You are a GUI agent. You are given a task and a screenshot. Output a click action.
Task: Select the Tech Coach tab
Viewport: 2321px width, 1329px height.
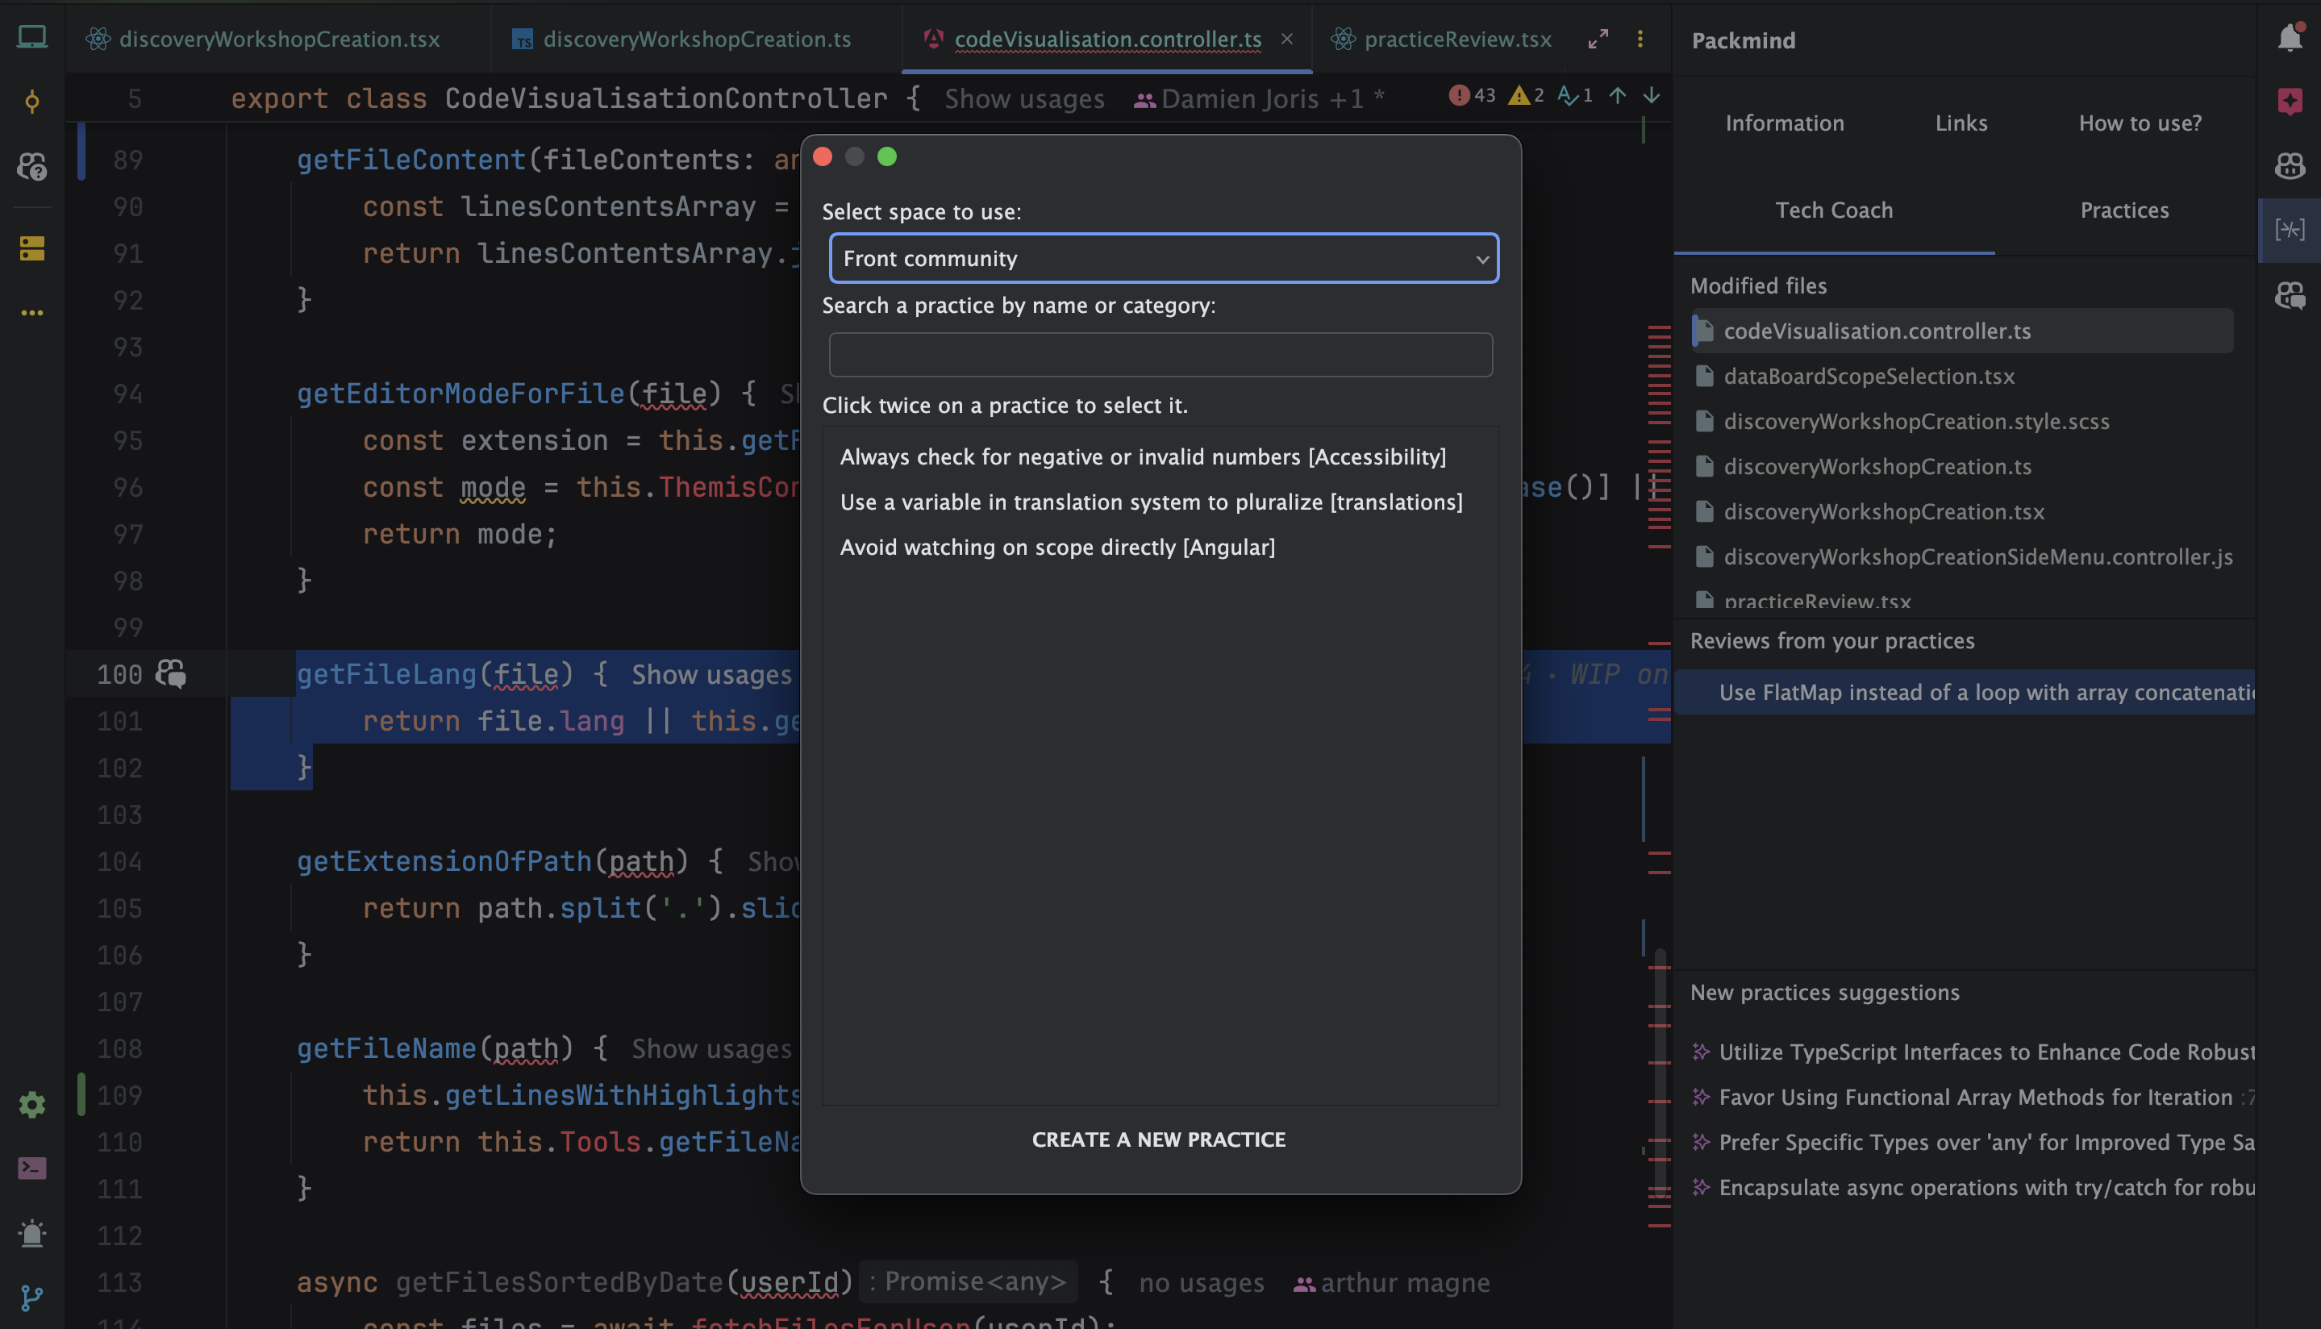1834,210
